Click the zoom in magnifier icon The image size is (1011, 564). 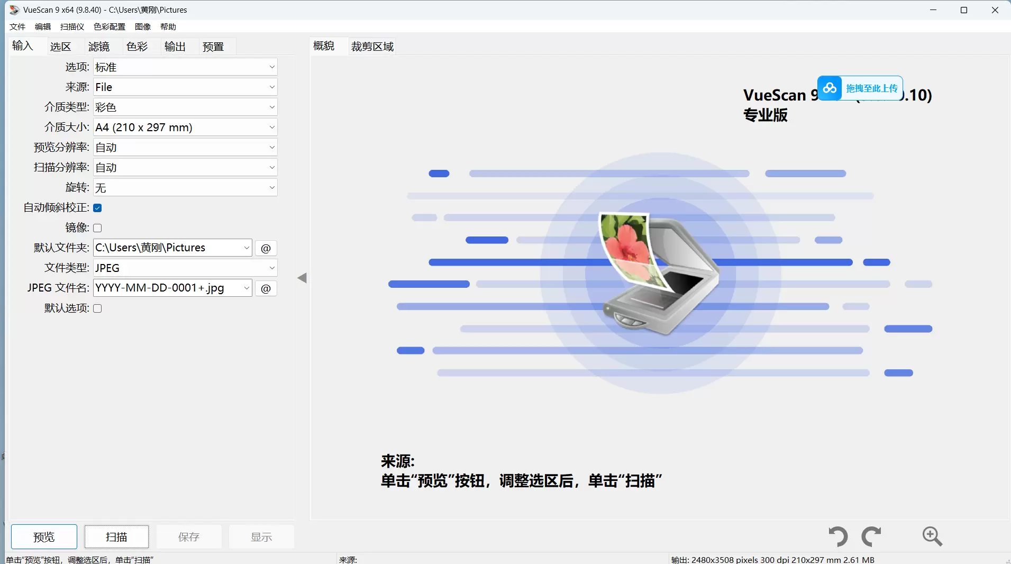tap(932, 536)
